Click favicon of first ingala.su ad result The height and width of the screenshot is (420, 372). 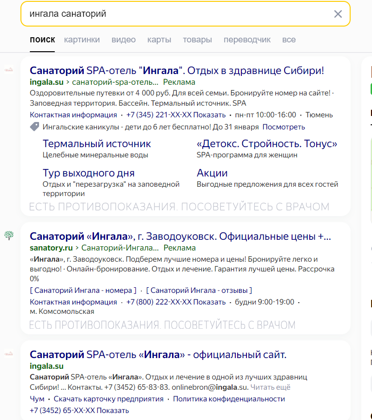9,70
